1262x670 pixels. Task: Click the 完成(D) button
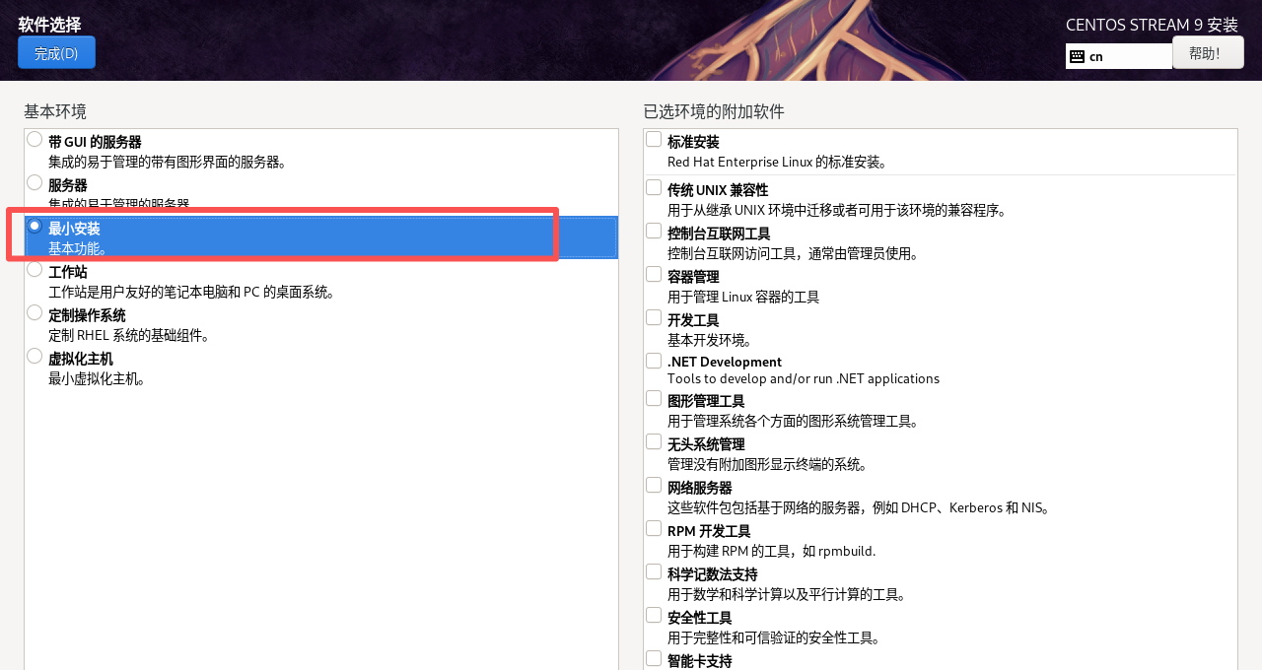coord(56,52)
